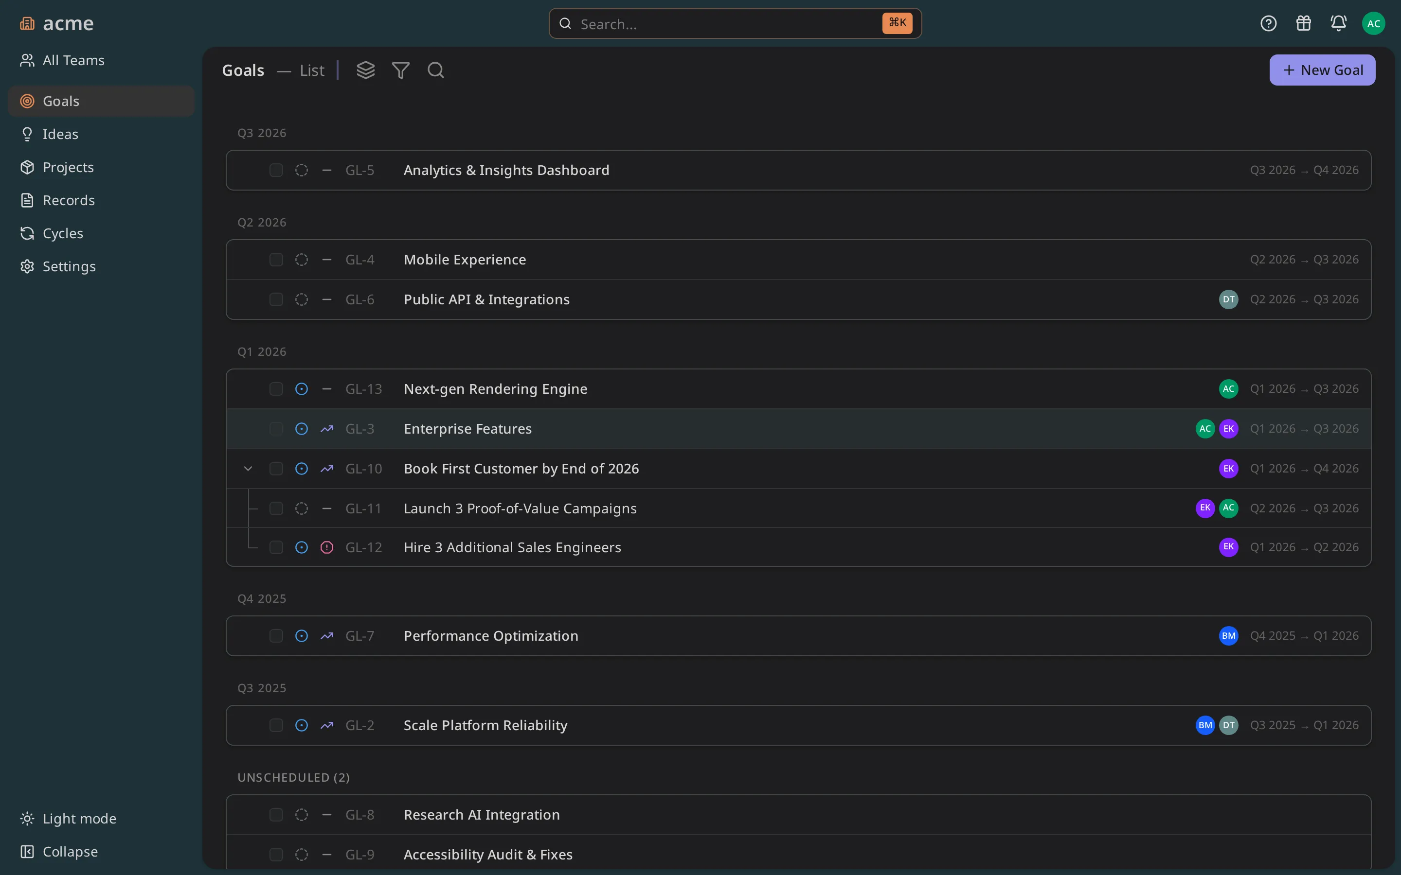Viewport: 1401px width, 875px height.
Task: Click the Q3 2026 → Q4 2026 date range on GL-5
Action: pyautogui.click(x=1304, y=170)
